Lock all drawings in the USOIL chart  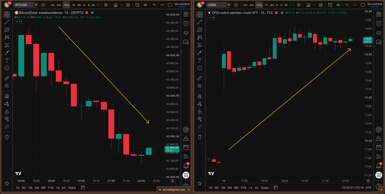pos(200,112)
